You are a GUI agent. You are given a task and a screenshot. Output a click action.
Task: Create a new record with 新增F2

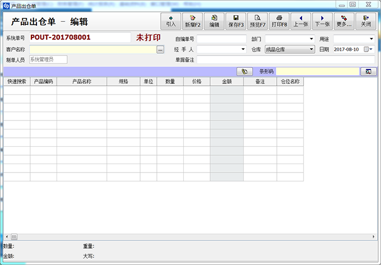click(192, 21)
